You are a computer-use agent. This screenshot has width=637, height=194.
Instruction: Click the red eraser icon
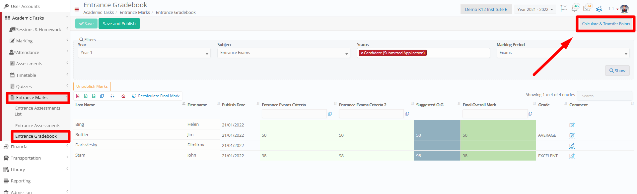(x=123, y=96)
